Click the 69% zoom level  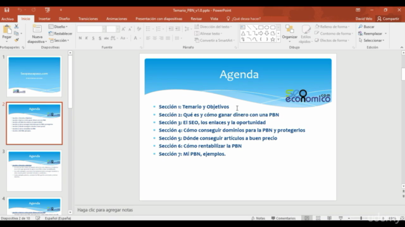tap(392, 218)
